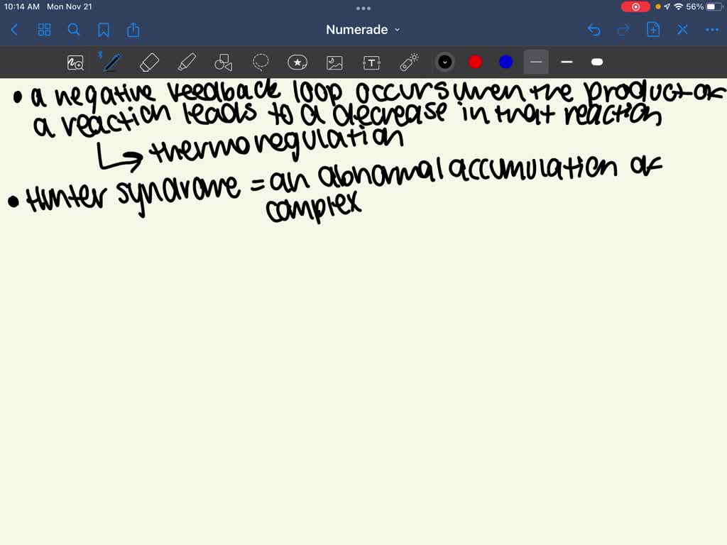Insert an image with the Photo tool
Image resolution: width=727 pixels, height=545 pixels.
tap(334, 62)
